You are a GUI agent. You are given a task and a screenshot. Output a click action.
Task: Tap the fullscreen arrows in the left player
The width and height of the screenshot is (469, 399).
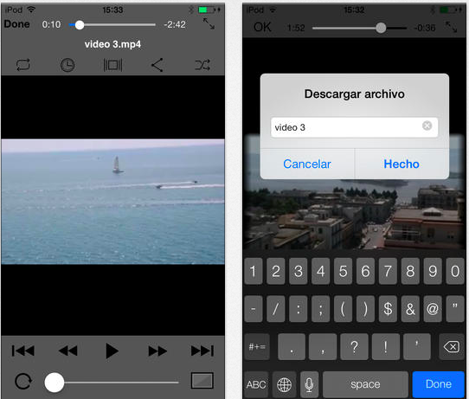click(209, 23)
